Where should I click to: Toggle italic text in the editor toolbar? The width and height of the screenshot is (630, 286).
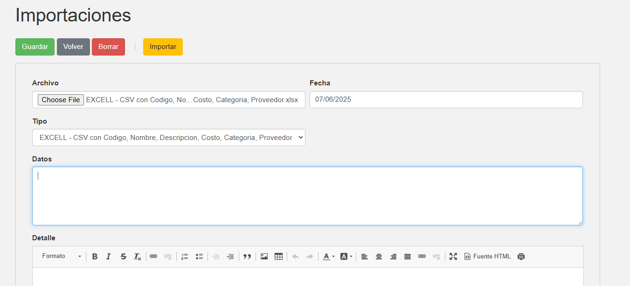coord(109,257)
